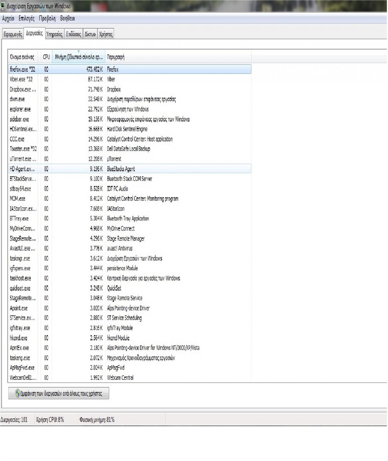The width and height of the screenshot is (388, 461).
Task: Open the Βοήθεια menu
Action: pyautogui.click(x=68, y=18)
